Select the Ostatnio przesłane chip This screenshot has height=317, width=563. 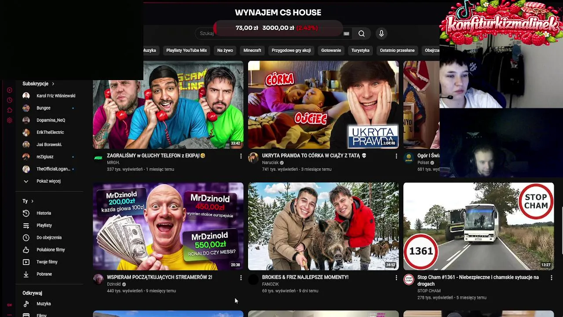coord(397,50)
